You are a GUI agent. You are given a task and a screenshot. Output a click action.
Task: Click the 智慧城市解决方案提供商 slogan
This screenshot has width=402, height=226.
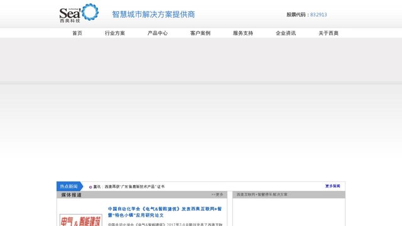(x=153, y=14)
